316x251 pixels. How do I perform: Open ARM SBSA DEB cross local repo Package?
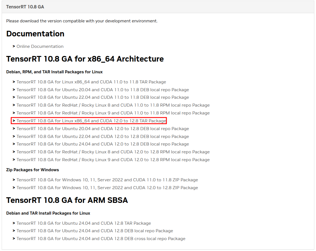(101, 239)
